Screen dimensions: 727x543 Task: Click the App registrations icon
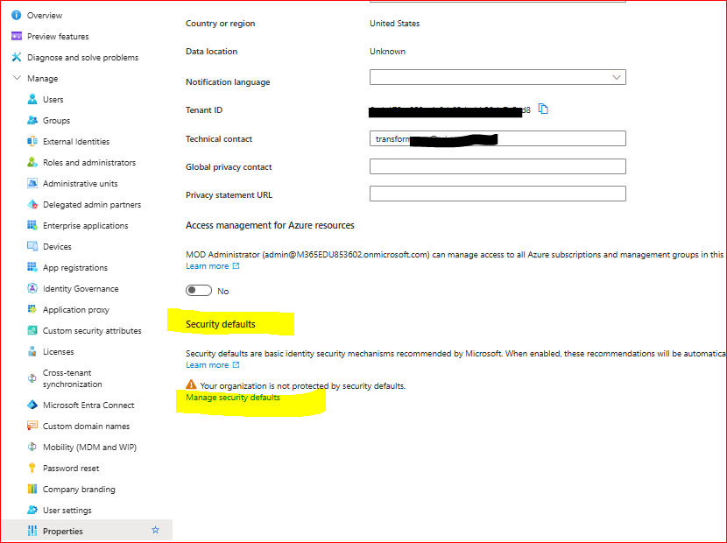click(32, 267)
